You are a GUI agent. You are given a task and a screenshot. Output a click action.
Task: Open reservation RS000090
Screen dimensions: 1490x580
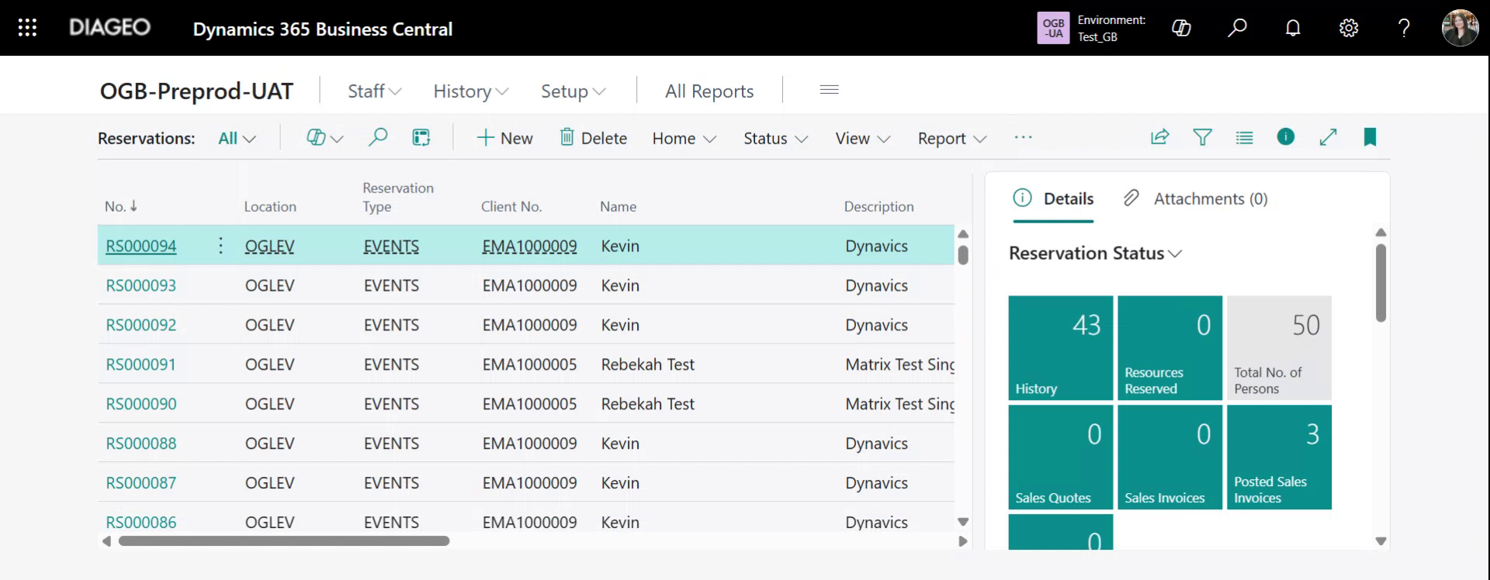click(x=140, y=404)
